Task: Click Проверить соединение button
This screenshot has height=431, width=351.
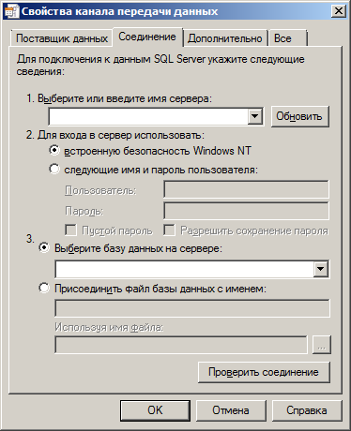Action: point(264,372)
